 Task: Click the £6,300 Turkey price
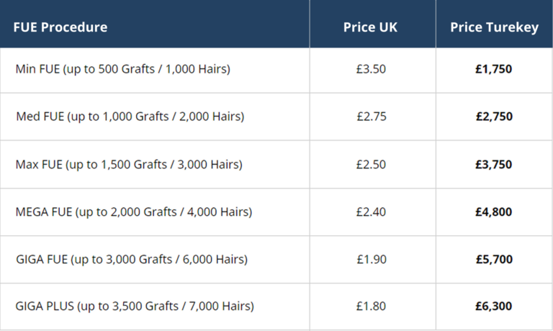coord(494,306)
